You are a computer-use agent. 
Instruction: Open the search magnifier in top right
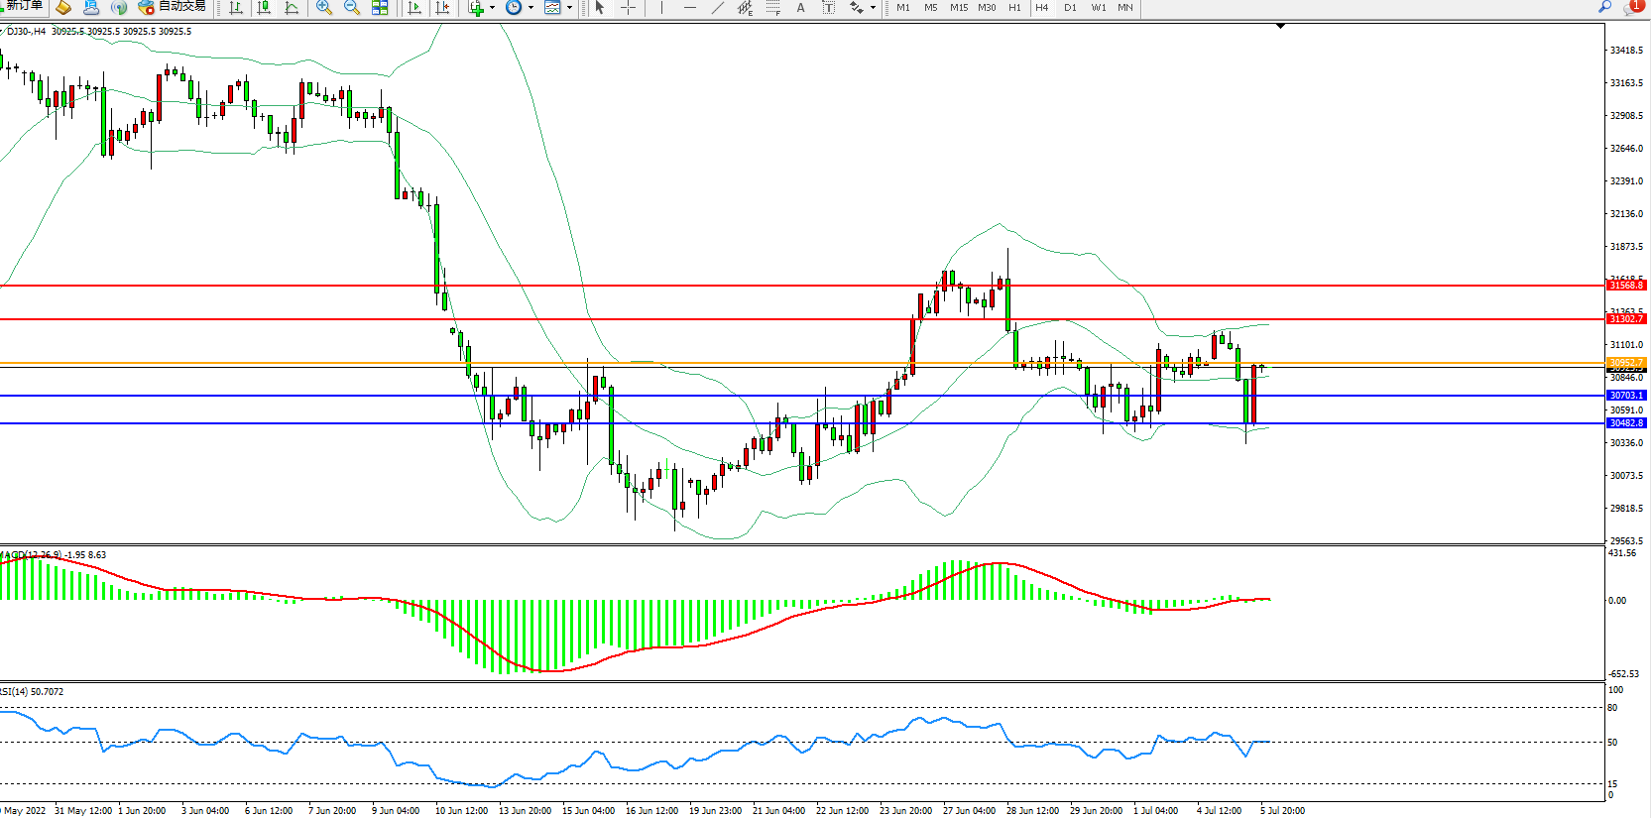coord(1604,7)
